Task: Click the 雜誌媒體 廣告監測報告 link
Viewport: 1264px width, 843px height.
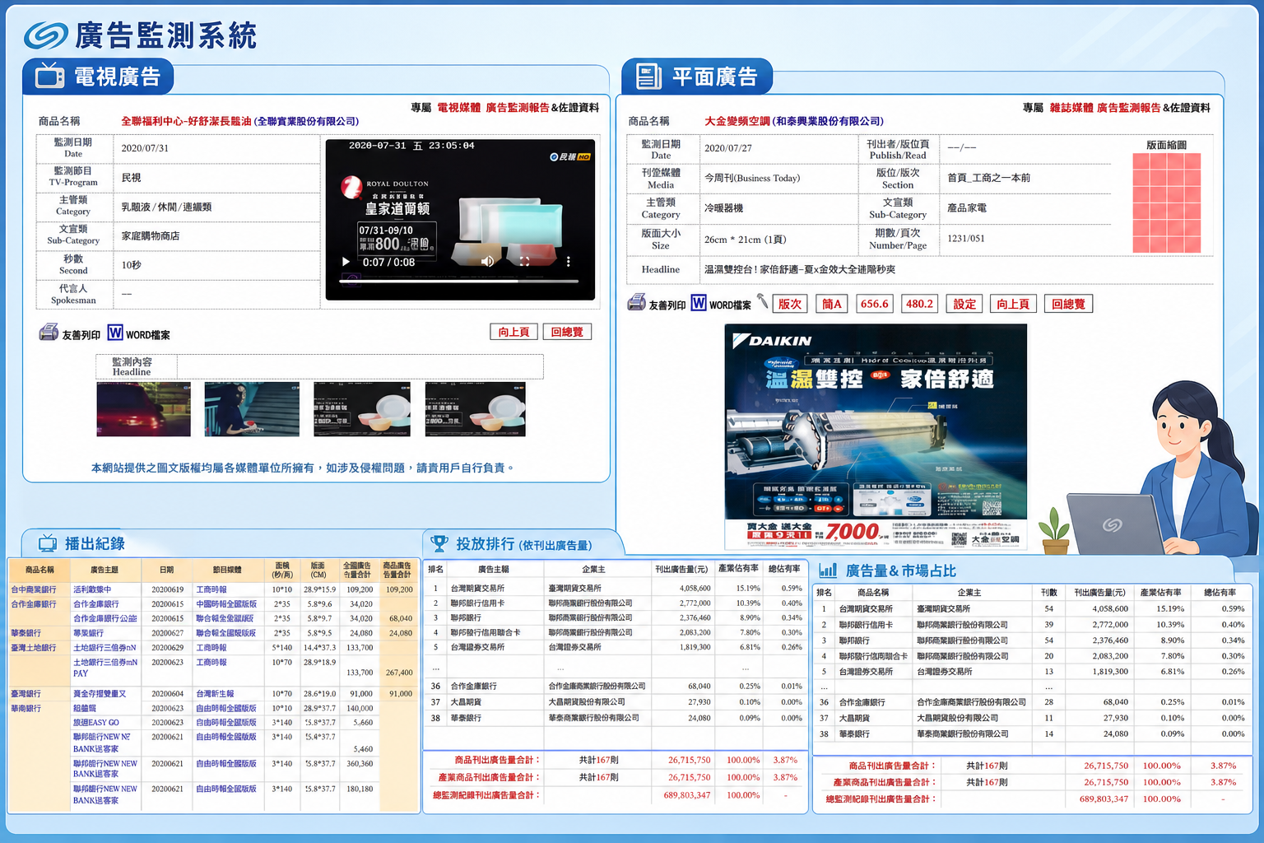Action: click(1105, 108)
